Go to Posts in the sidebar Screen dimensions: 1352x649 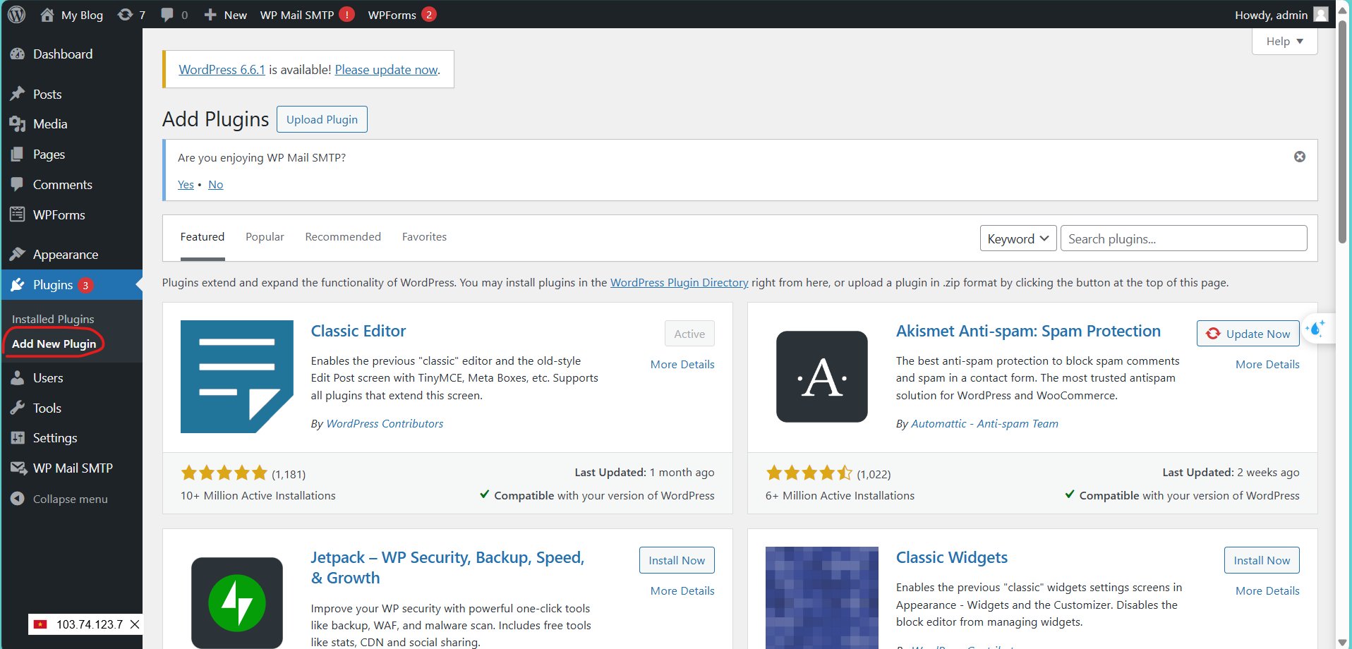coord(71,94)
